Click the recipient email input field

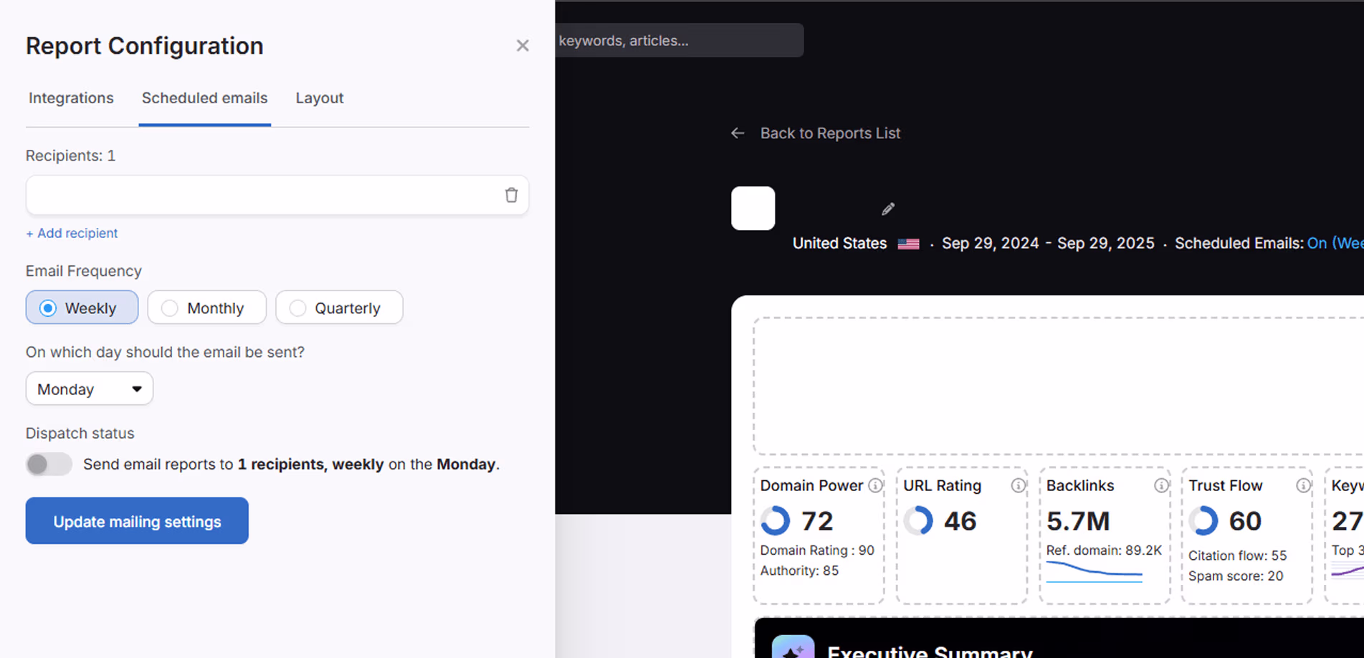(262, 195)
